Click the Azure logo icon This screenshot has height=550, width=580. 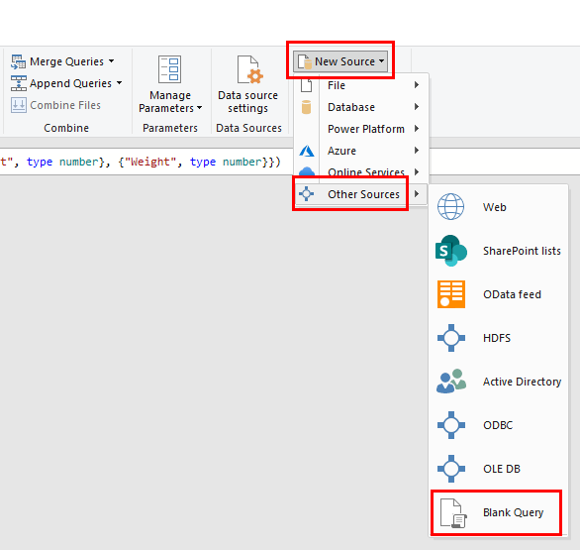click(306, 151)
